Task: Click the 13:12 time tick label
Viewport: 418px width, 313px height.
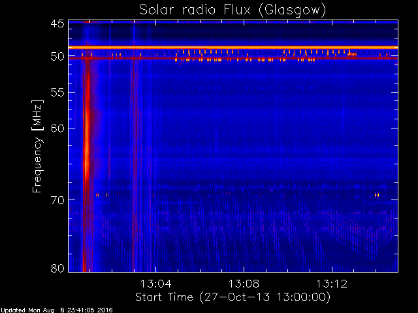Action: (x=332, y=284)
